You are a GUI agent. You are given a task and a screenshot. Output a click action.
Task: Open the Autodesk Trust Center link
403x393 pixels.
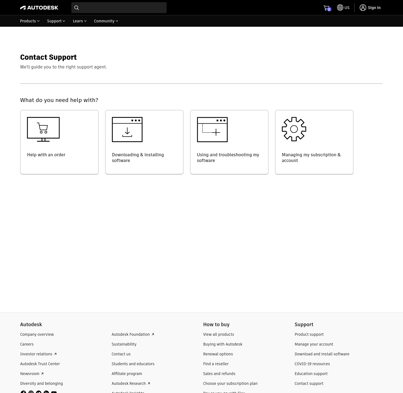point(40,364)
